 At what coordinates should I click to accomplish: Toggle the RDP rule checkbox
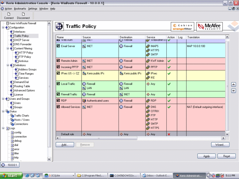tap(58, 100)
